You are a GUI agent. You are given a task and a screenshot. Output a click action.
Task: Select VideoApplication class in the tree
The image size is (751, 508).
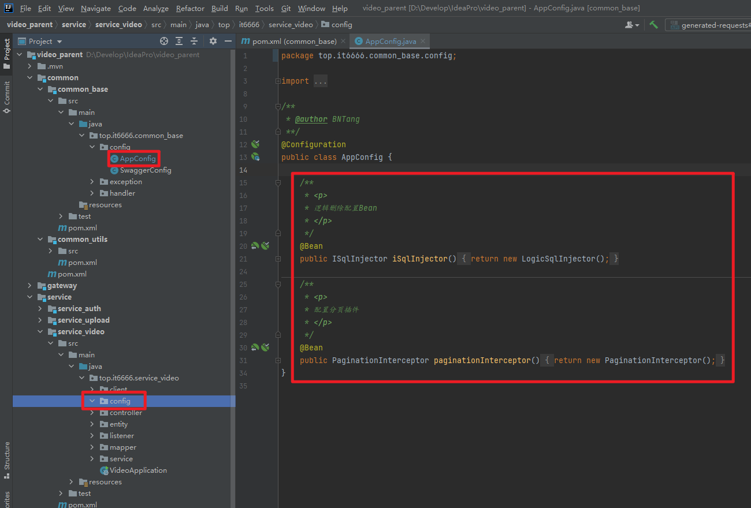coord(133,470)
